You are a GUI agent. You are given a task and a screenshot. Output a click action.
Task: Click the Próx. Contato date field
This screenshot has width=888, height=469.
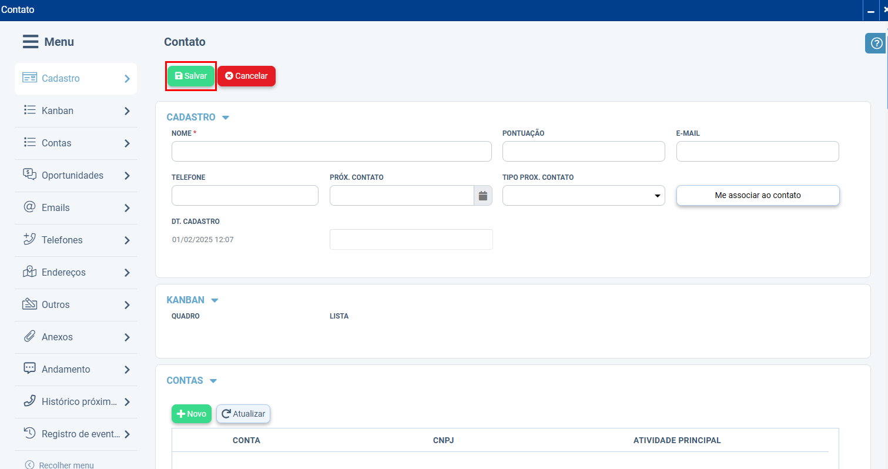(x=402, y=196)
